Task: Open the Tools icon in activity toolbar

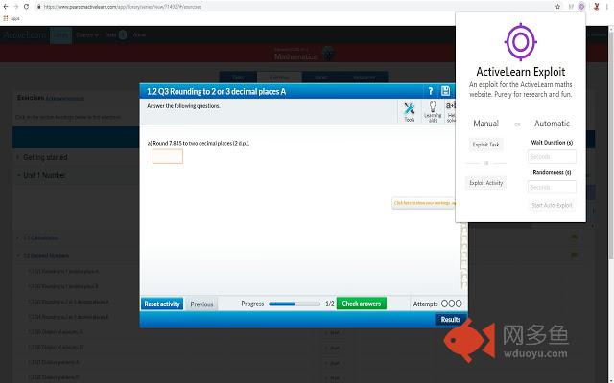Action: coord(410,112)
